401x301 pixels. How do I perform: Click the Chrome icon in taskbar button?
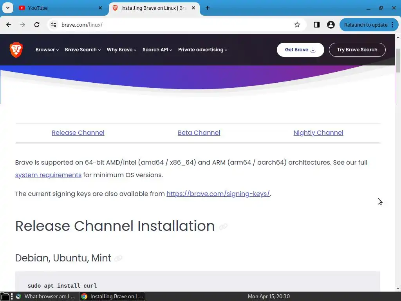84,296
